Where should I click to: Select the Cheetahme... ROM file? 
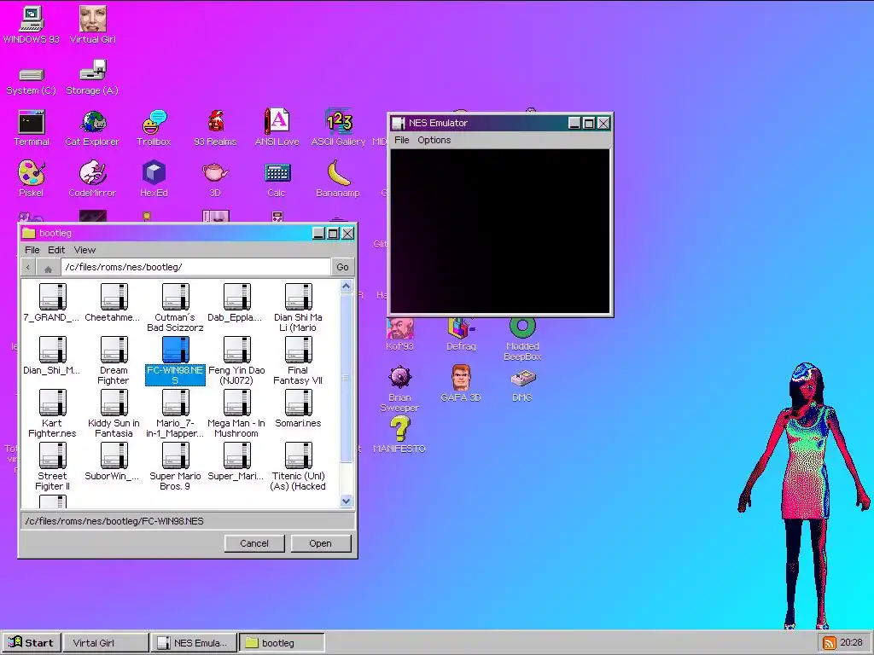click(x=114, y=303)
